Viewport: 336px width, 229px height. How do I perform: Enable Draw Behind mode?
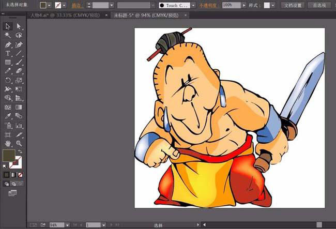(x=14, y=184)
